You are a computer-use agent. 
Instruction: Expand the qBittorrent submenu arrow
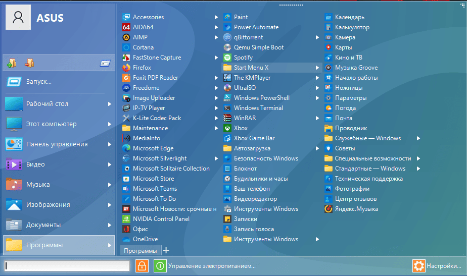click(x=317, y=37)
